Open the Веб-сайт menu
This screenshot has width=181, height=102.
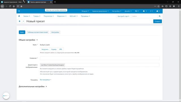coord(74,16)
